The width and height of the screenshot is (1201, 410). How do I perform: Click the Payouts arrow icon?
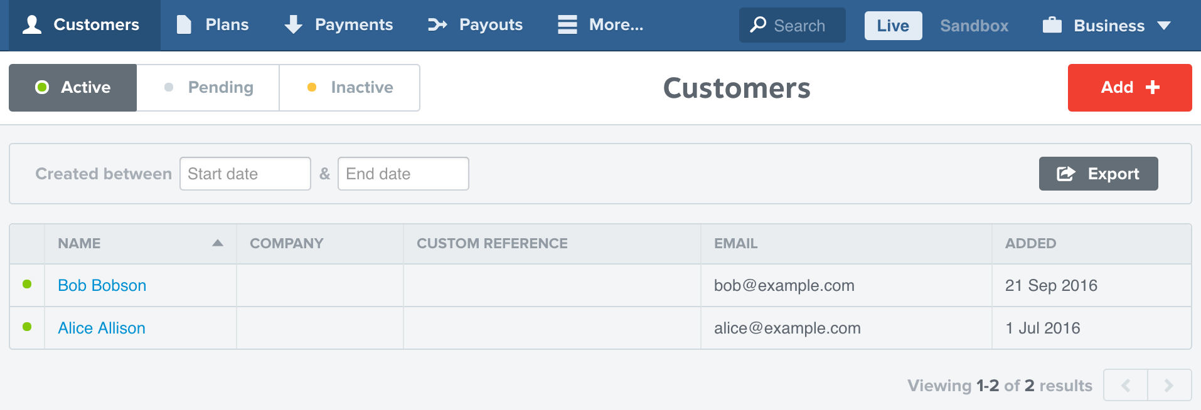coord(437,24)
